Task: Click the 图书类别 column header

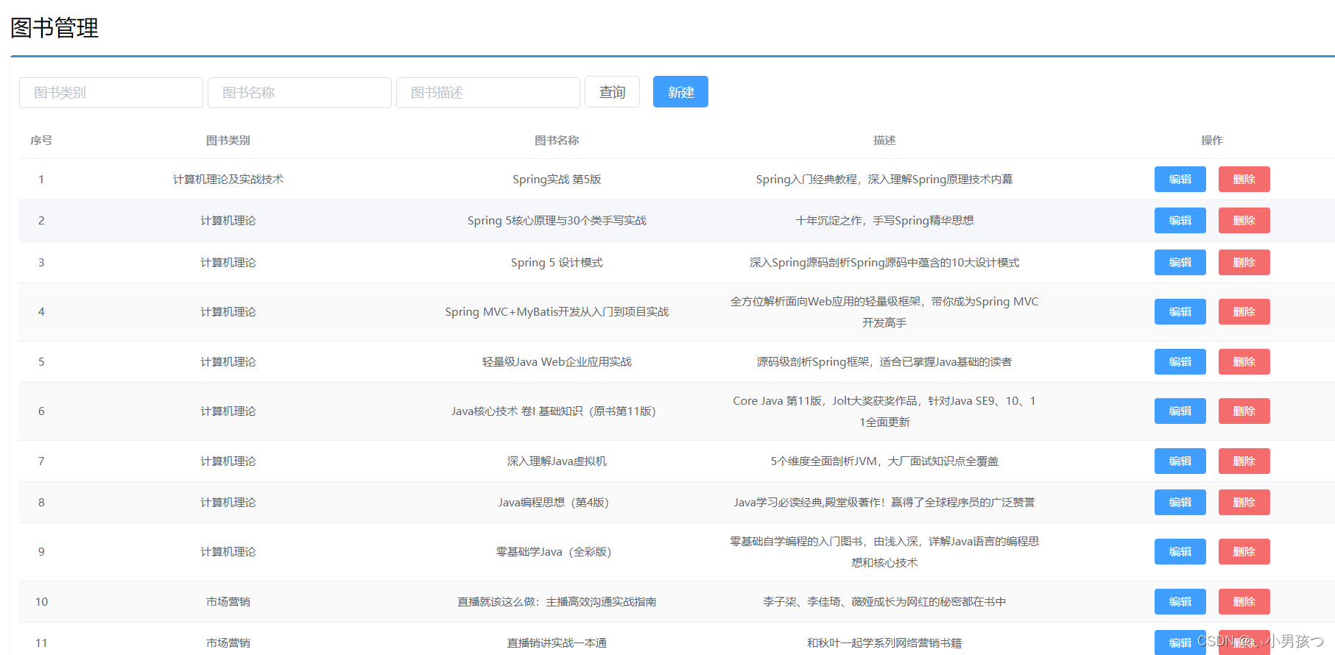Action: tap(228, 141)
